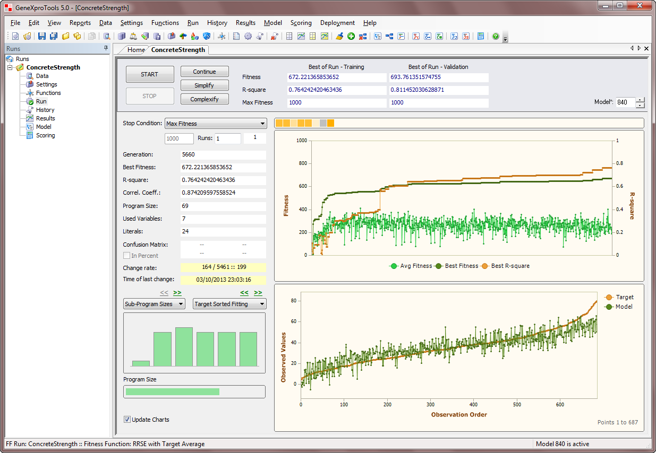
Task: Collapse the ConcreteStrength tree node
Action: 10,67
